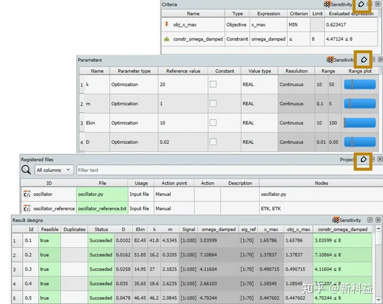Click the limit value 8 for constr_omega_damped
Screen dimensions: 383x304
(317, 39)
